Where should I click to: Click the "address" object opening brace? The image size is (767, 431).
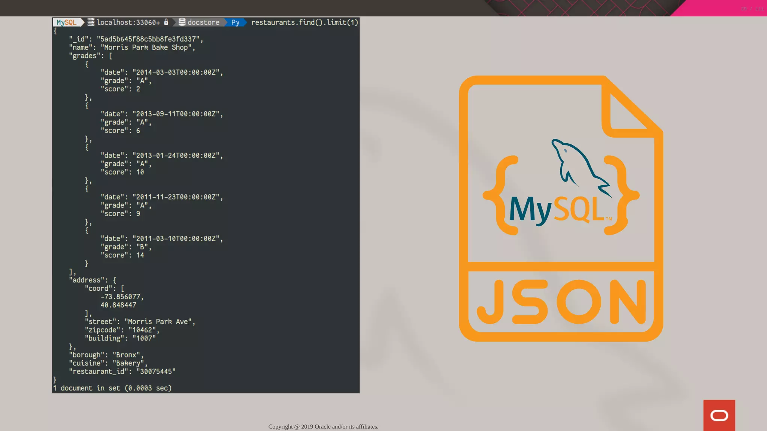[115, 280]
